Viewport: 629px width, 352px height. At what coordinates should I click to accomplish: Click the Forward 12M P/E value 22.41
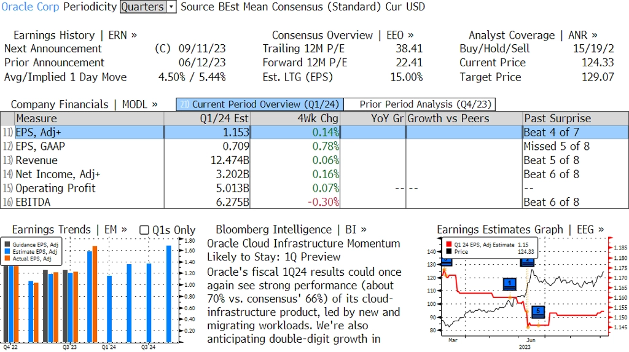409,63
